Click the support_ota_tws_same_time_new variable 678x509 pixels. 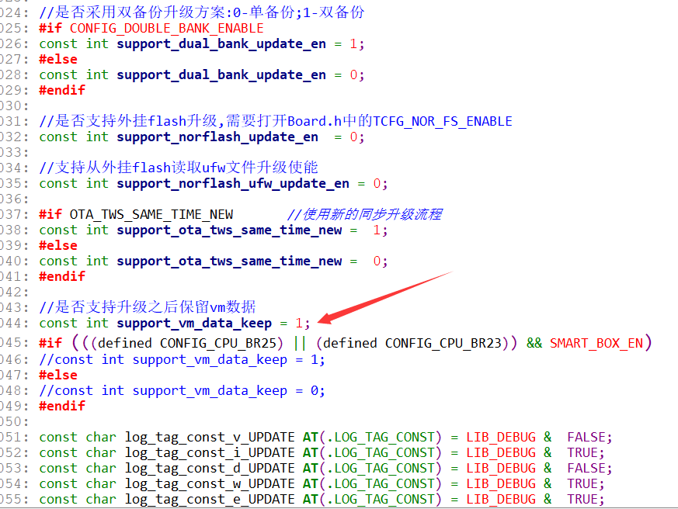231,230
